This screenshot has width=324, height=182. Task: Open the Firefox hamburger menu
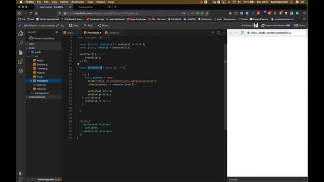304,13
